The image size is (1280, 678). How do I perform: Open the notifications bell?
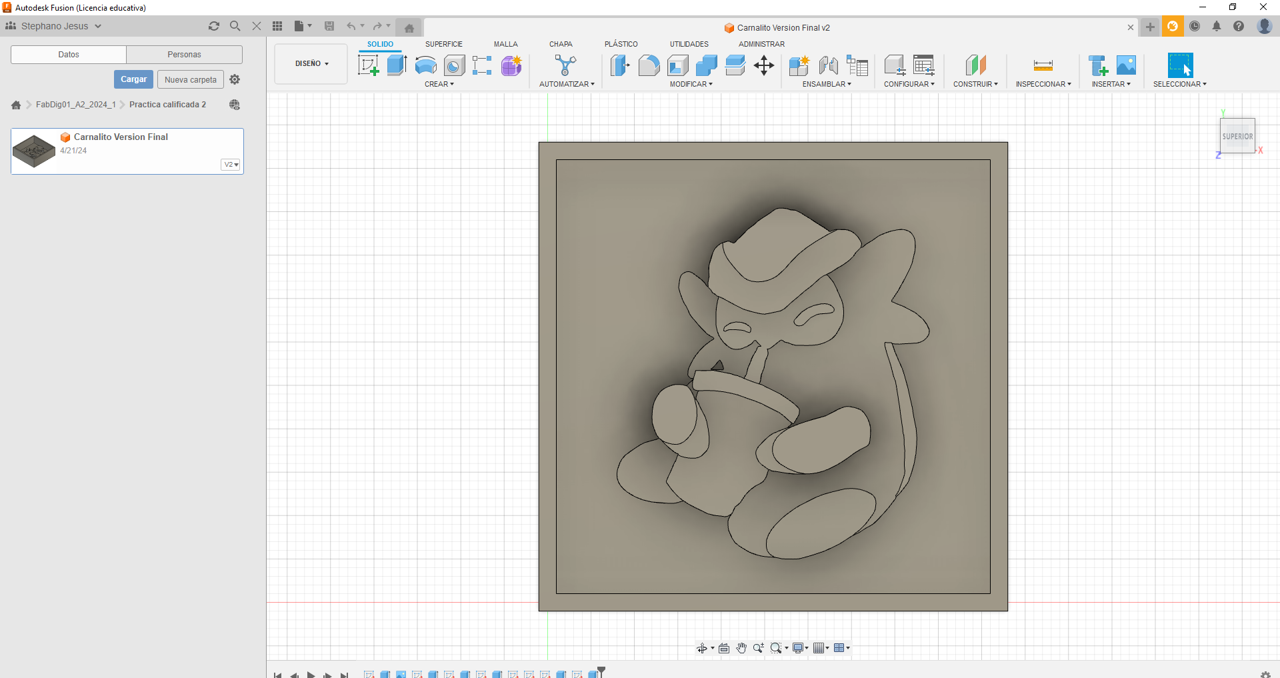click(x=1217, y=27)
